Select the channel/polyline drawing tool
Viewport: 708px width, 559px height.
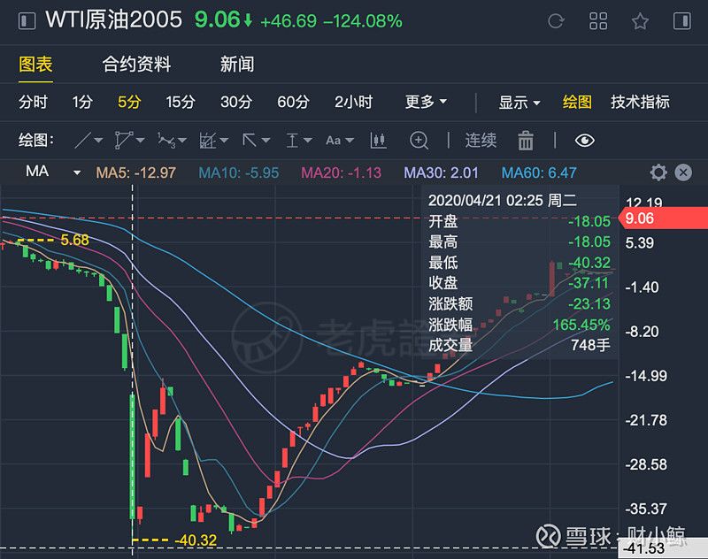124,141
